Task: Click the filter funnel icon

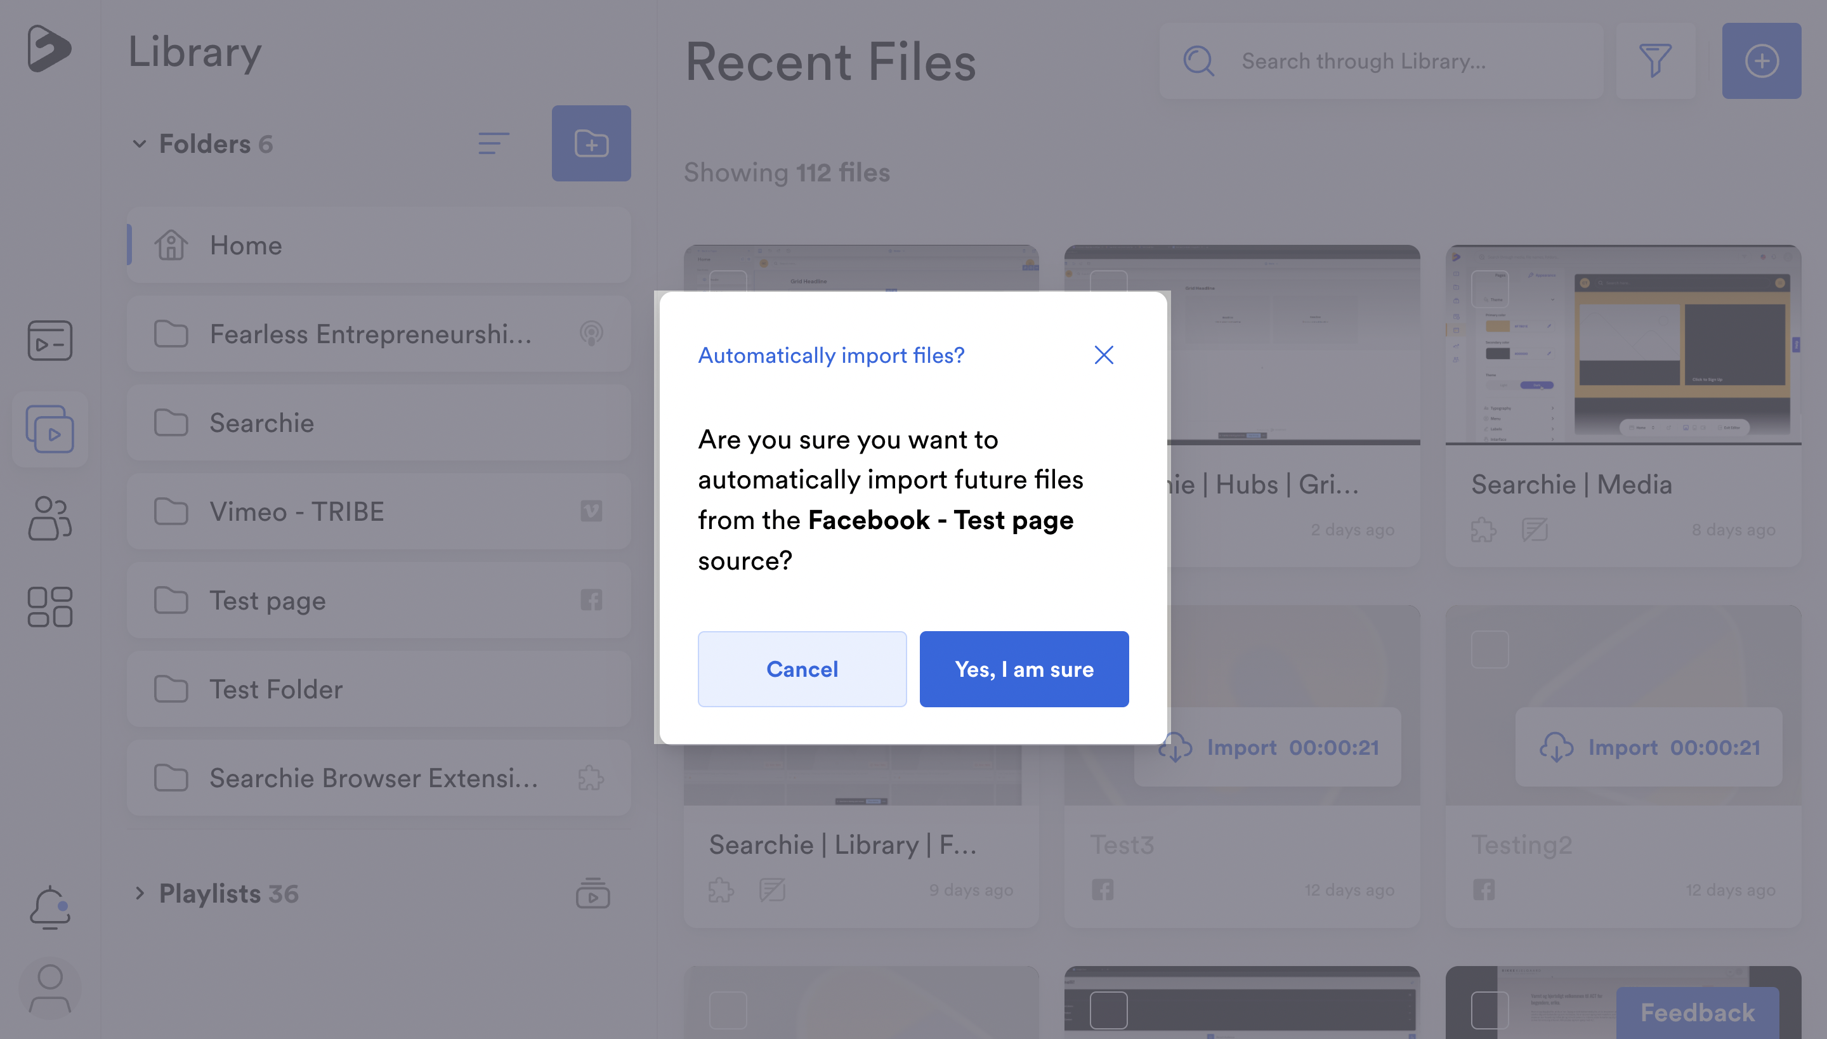Action: [1656, 61]
